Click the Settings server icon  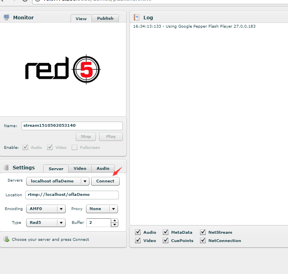[6, 167]
